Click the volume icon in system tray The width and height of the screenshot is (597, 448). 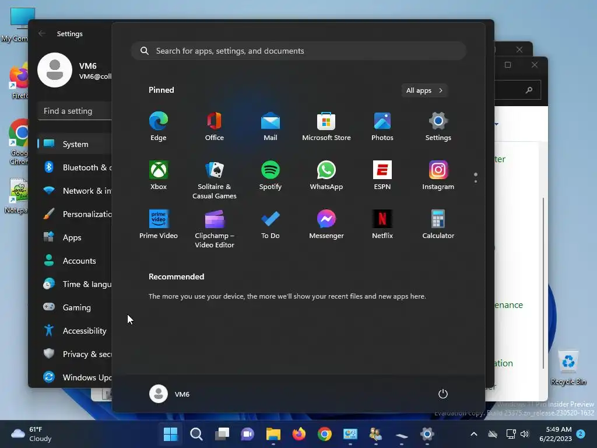pos(525,434)
